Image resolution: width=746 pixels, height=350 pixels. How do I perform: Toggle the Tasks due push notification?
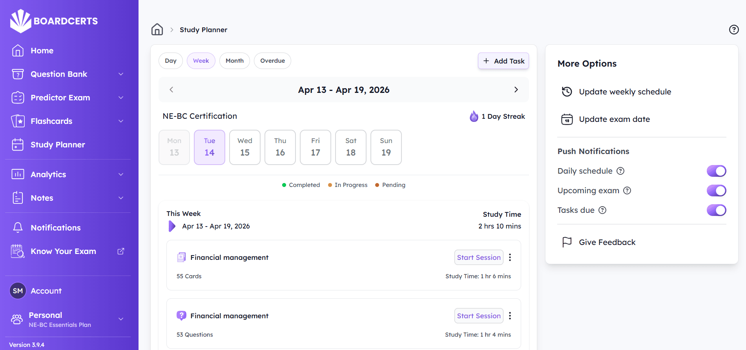(x=716, y=210)
